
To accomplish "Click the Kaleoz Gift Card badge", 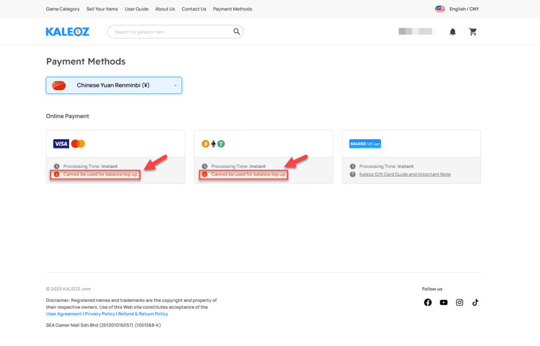I will [365, 144].
